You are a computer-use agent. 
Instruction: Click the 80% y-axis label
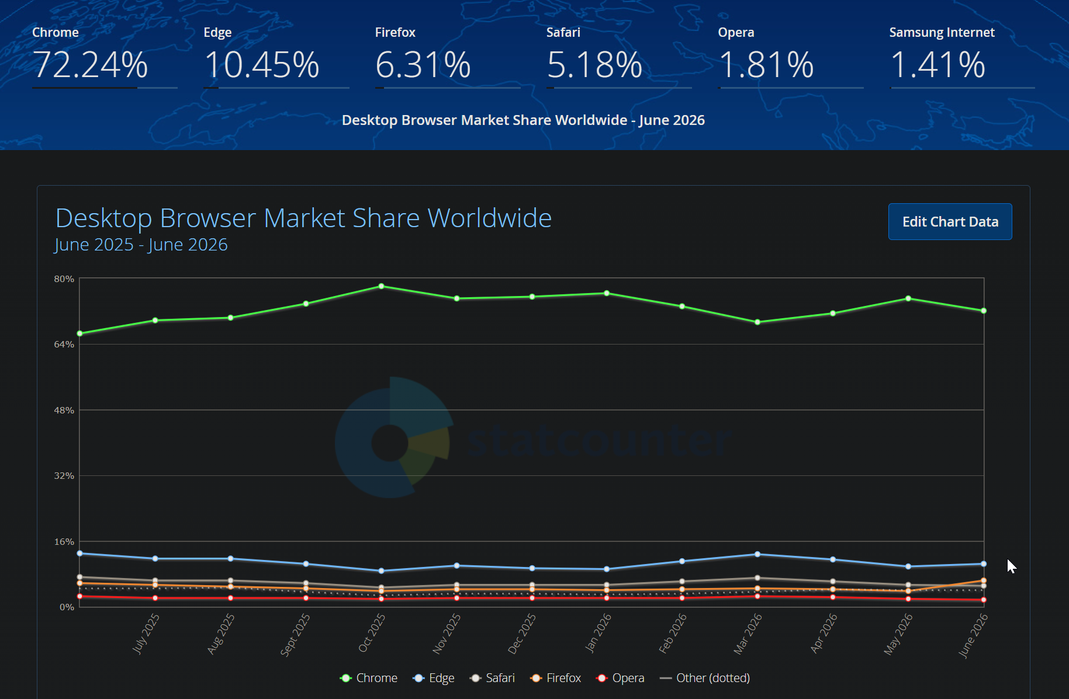click(x=64, y=279)
